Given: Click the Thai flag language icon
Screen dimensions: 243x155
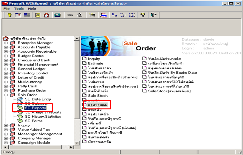Looking at the screenshot, I should 104,15.
